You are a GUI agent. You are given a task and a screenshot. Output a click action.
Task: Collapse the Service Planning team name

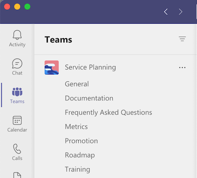click(x=90, y=67)
